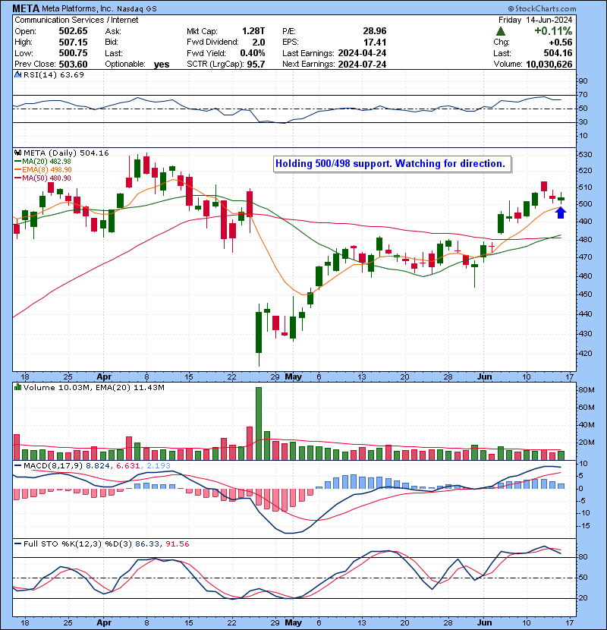Click the P/E value '28.96'
The height and width of the screenshot is (630, 607).
375,31
